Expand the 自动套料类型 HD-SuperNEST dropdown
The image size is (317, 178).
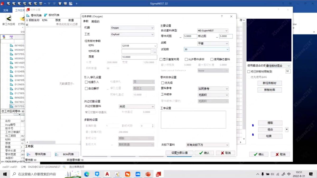pyautogui.click(x=213, y=31)
